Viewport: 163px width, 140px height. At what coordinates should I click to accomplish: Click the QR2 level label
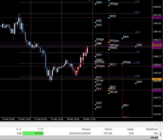click(x=139, y=45)
